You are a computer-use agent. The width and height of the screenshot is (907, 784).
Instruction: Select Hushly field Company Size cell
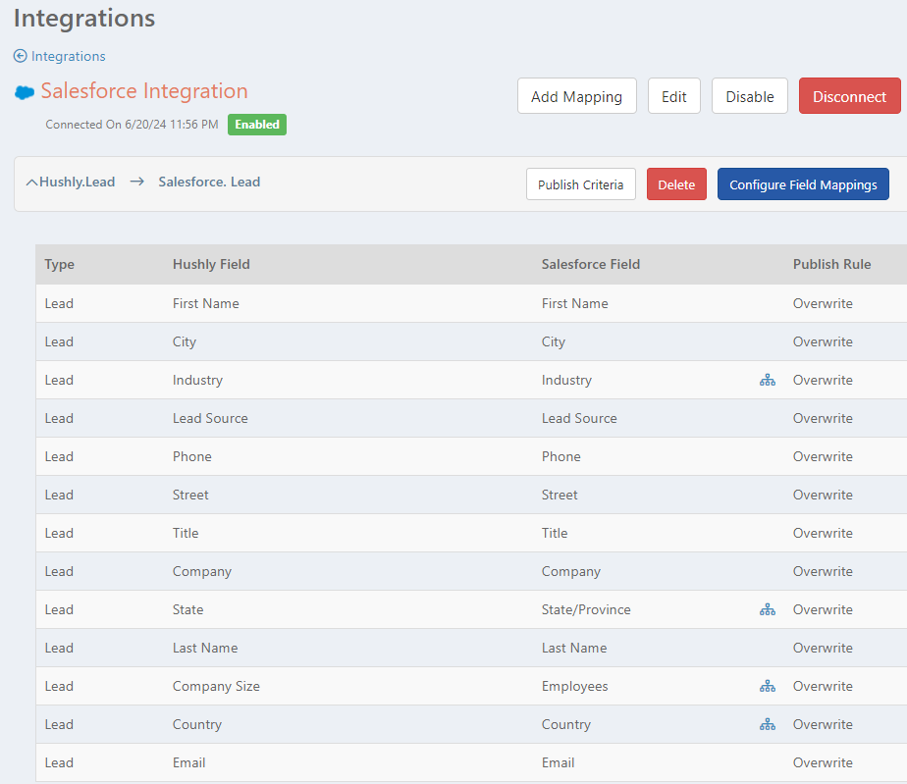coord(216,686)
